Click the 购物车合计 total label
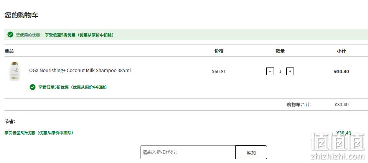The width and height of the screenshot is (368, 163). click(299, 105)
